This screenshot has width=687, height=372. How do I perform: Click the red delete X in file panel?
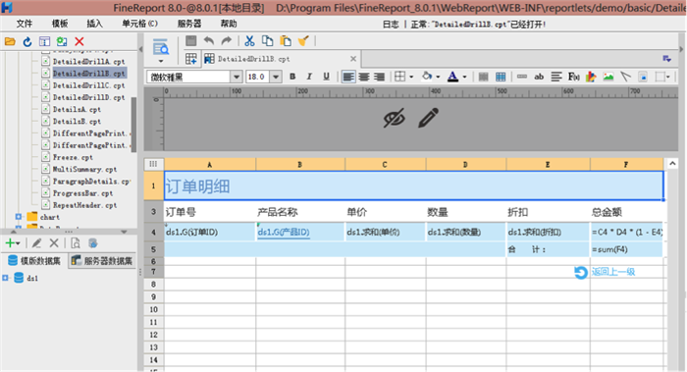pyautogui.click(x=79, y=41)
